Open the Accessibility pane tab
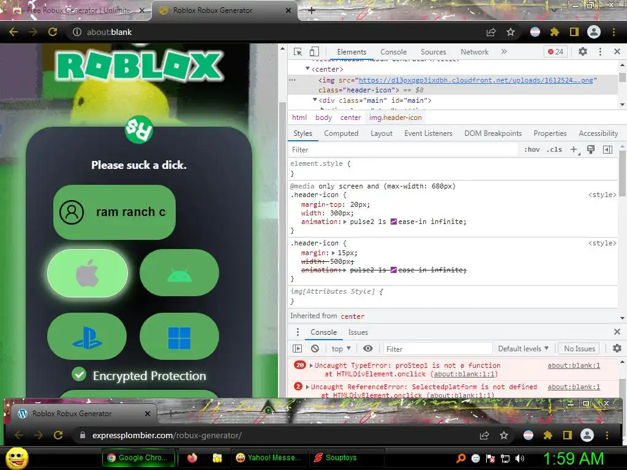627x470 pixels. pyautogui.click(x=598, y=133)
